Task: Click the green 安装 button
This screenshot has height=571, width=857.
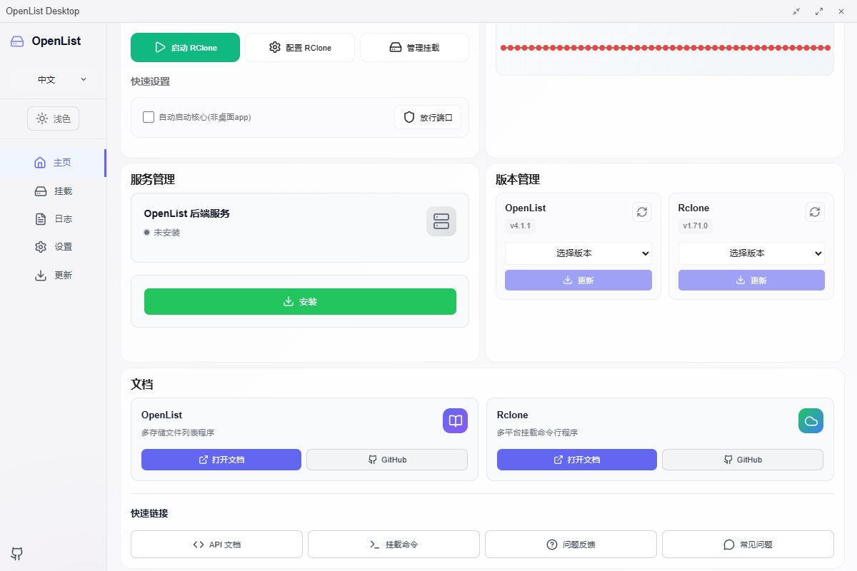Action: [x=300, y=302]
